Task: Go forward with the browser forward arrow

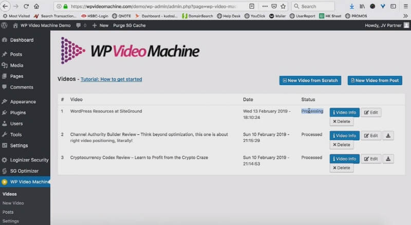Action: coord(16,6)
